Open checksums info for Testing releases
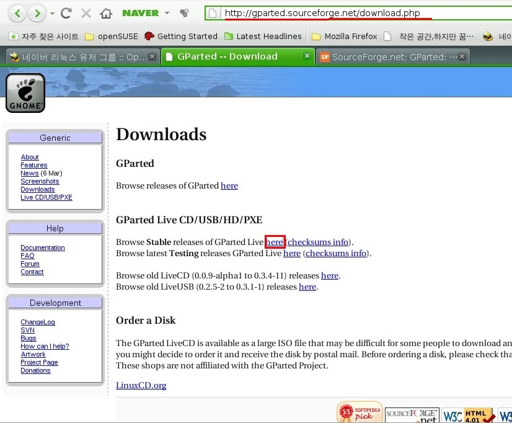The width and height of the screenshot is (512, 423). click(x=336, y=253)
